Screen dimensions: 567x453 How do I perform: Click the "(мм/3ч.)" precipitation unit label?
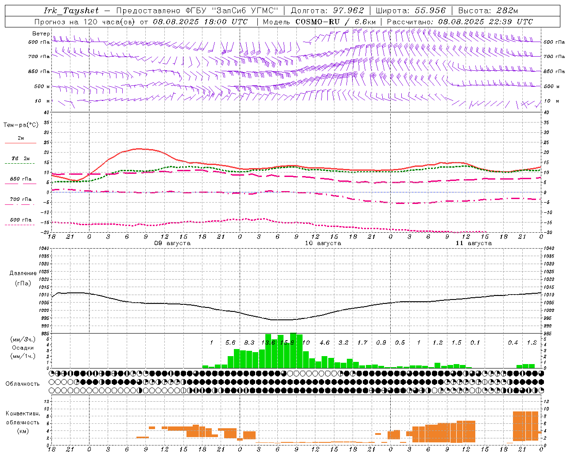23,339
